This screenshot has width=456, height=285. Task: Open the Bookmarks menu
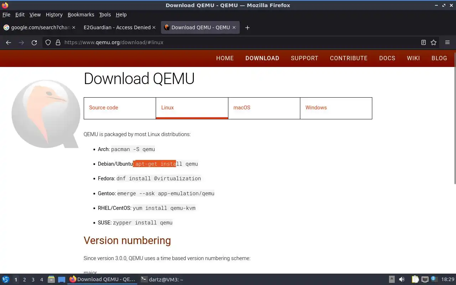pos(81,15)
